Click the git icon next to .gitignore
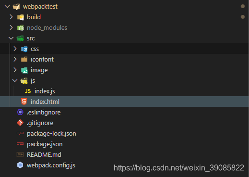249x177 pixels. pos(20,123)
